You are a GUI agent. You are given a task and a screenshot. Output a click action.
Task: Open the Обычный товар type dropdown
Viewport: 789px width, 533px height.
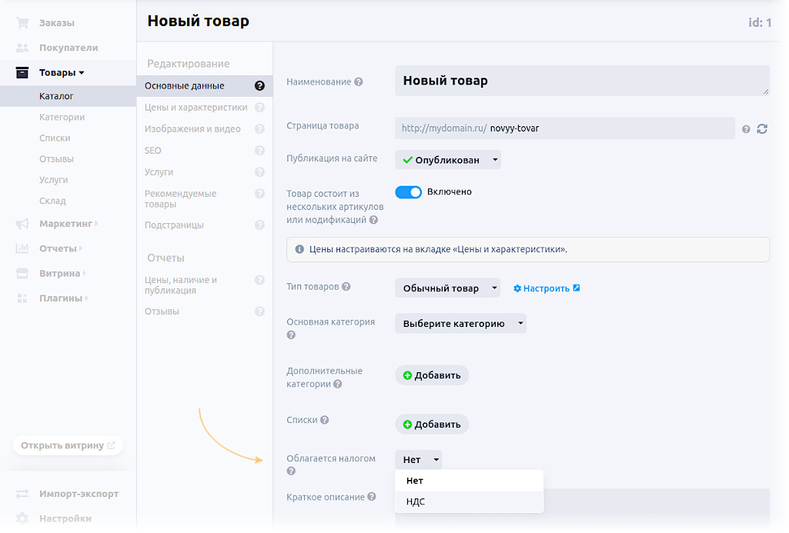[x=447, y=288]
